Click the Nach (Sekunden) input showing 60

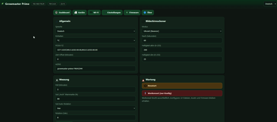(x=182, y=40)
